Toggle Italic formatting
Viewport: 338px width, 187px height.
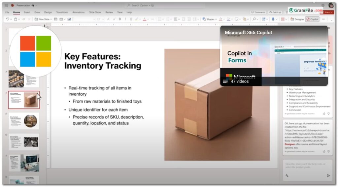click(x=125, y=19)
